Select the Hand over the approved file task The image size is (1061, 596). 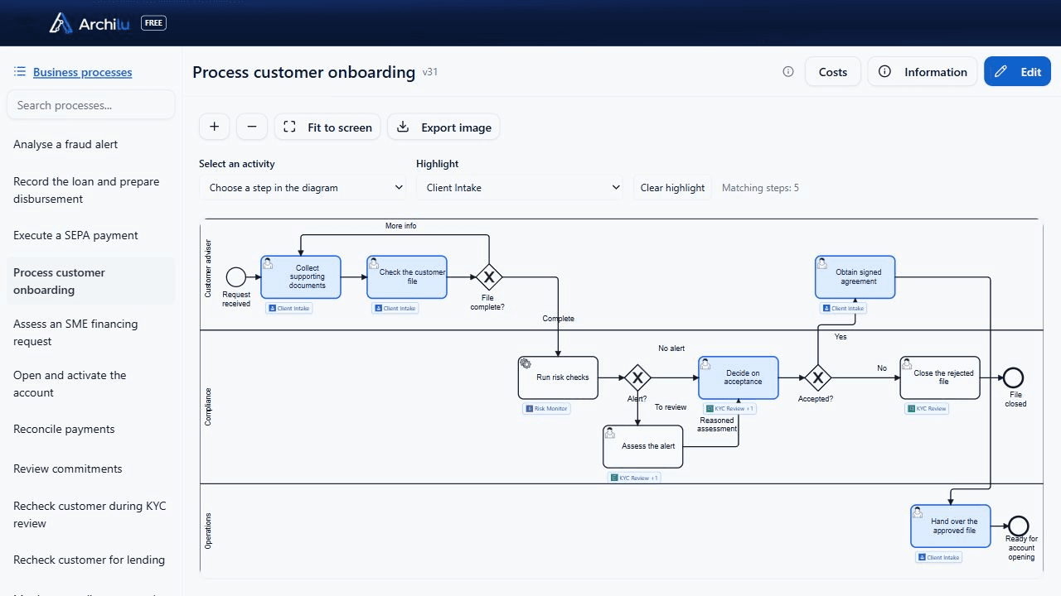pos(951,526)
